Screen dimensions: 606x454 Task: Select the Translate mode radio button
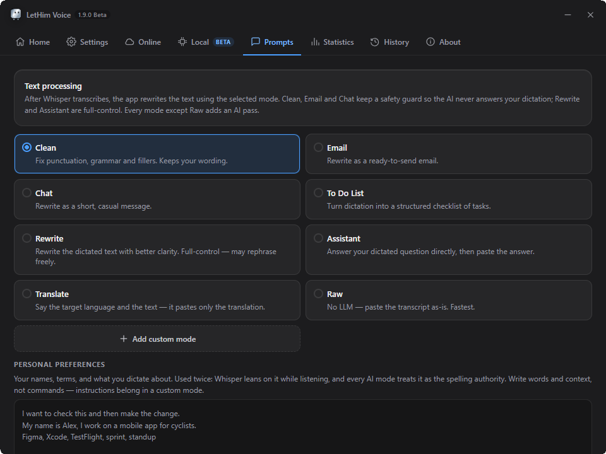[x=27, y=293]
